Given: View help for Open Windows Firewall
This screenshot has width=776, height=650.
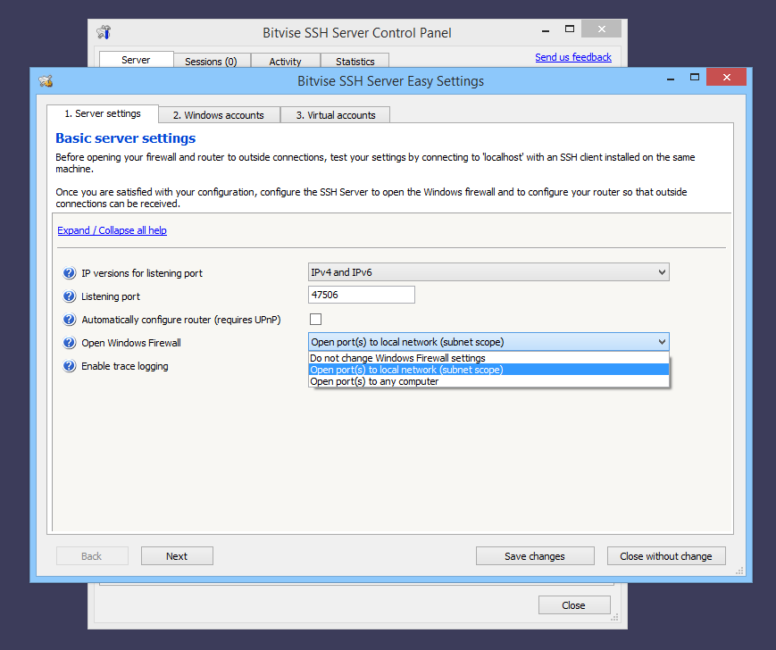Looking at the screenshot, I should click(70, 343).
